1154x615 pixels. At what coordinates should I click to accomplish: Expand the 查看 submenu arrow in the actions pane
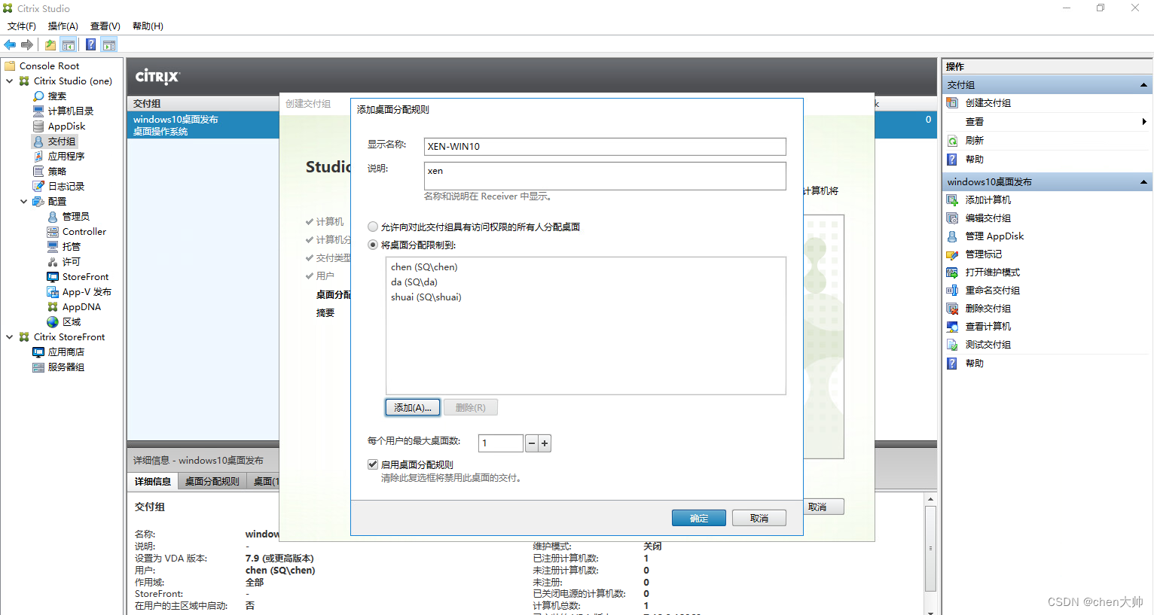(x=1144, y=121)
